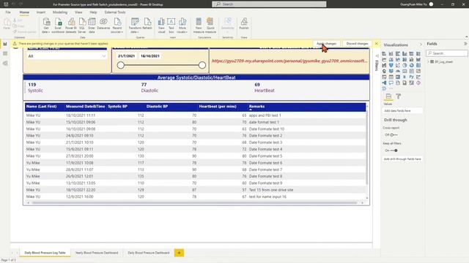Click the table's horizontal scrollbar
Screen dimensions: 469x263
click(x=194, y=203)
